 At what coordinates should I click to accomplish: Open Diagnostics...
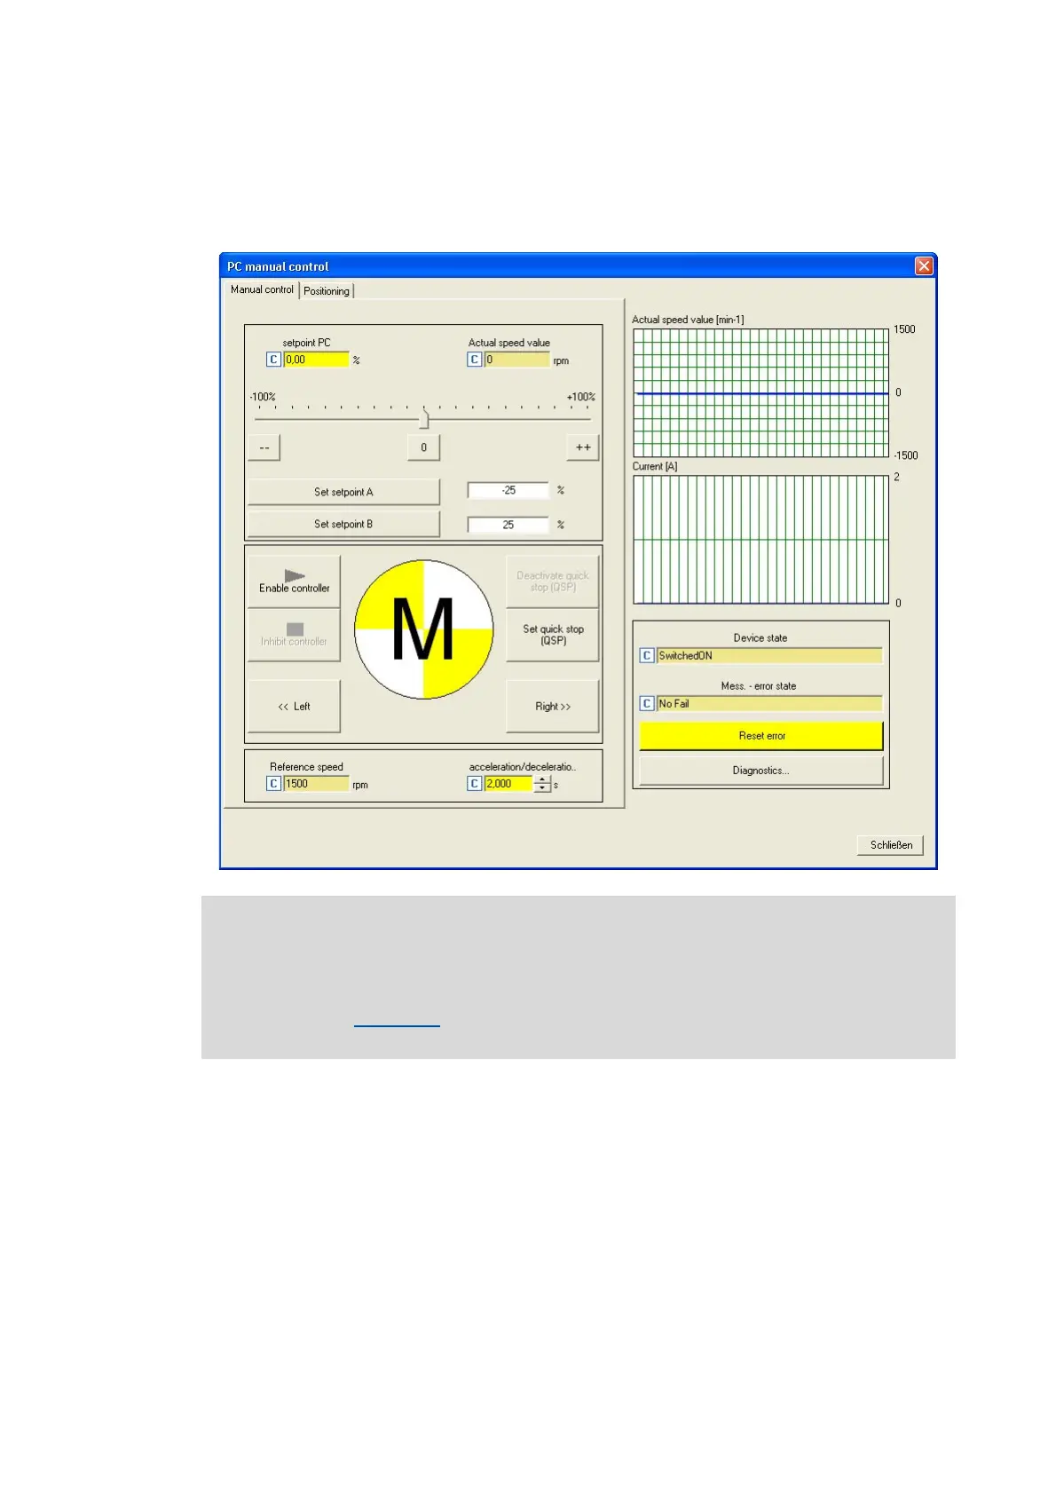pyautogui.click(x=761, y=771)
